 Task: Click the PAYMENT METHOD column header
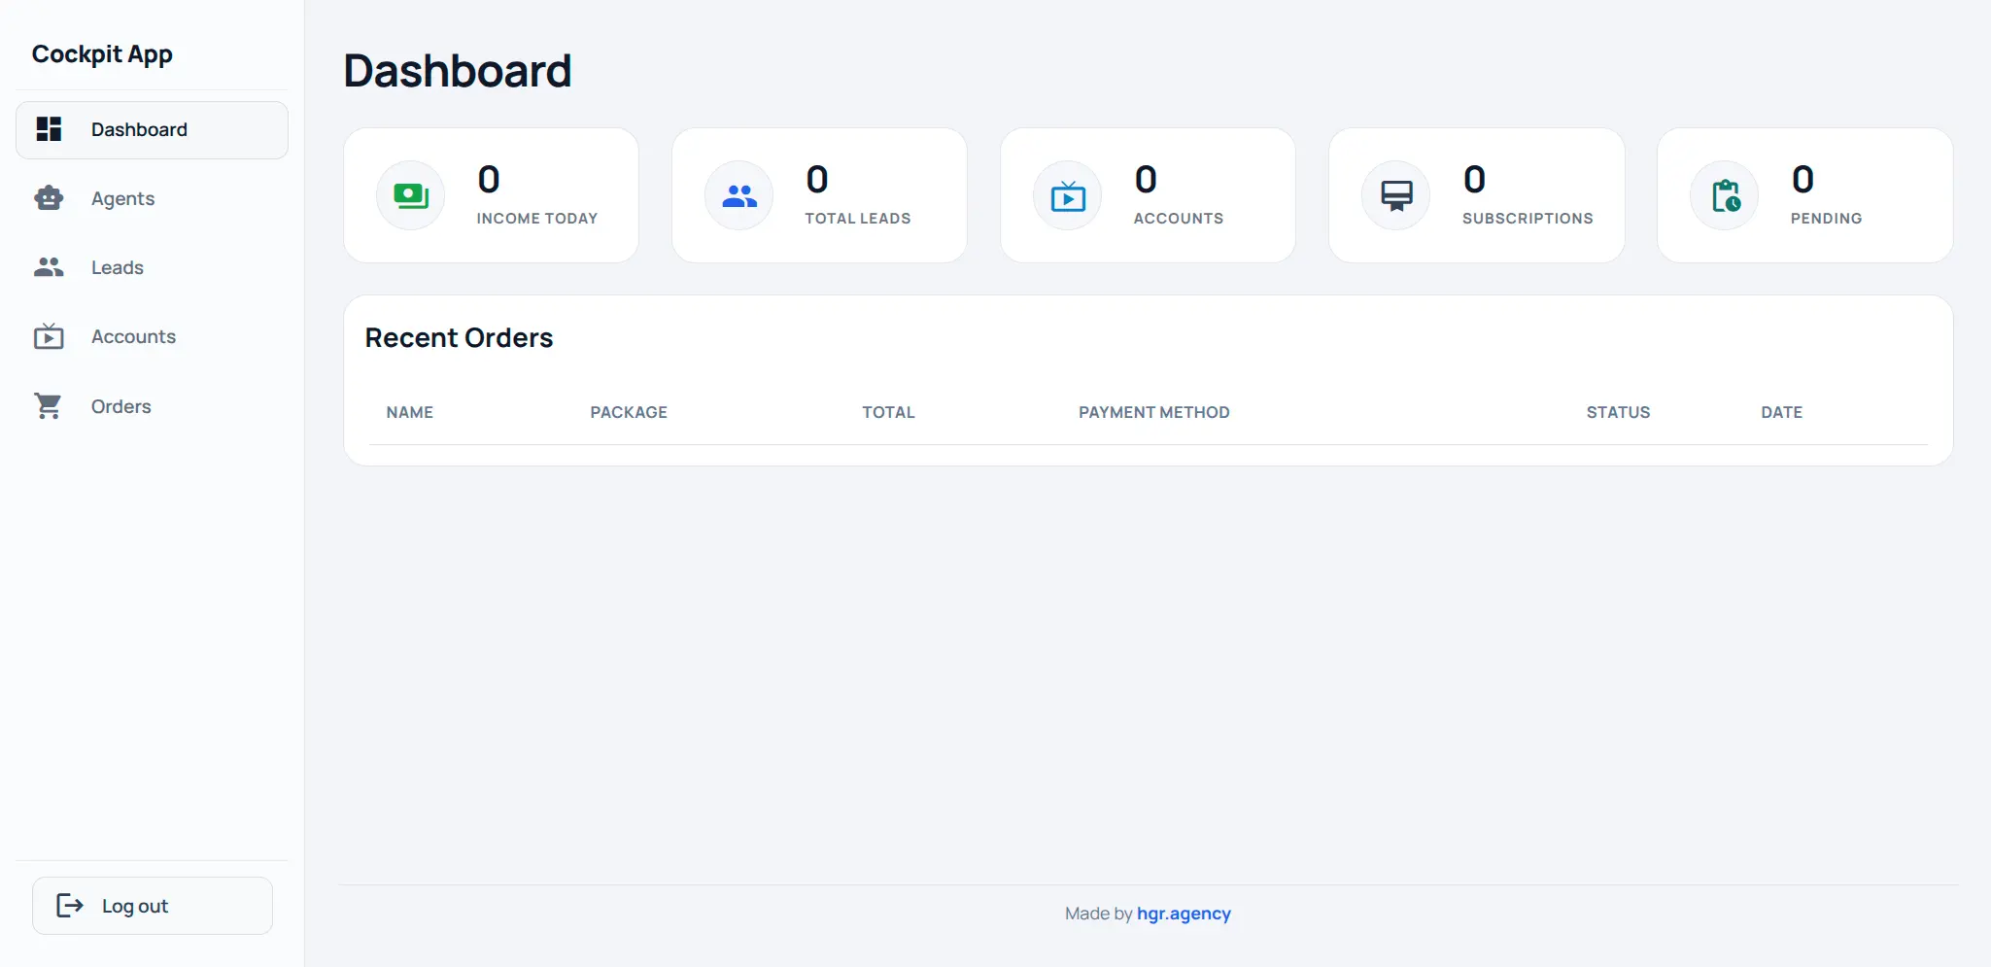1153,412
